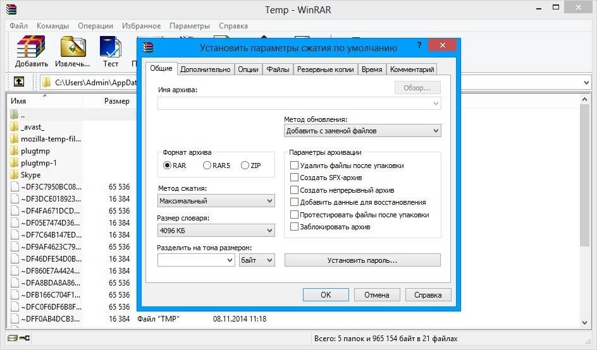The image size is (597, 350).
Task: Click the key password icon in status bar
Action: click(25, 338)
